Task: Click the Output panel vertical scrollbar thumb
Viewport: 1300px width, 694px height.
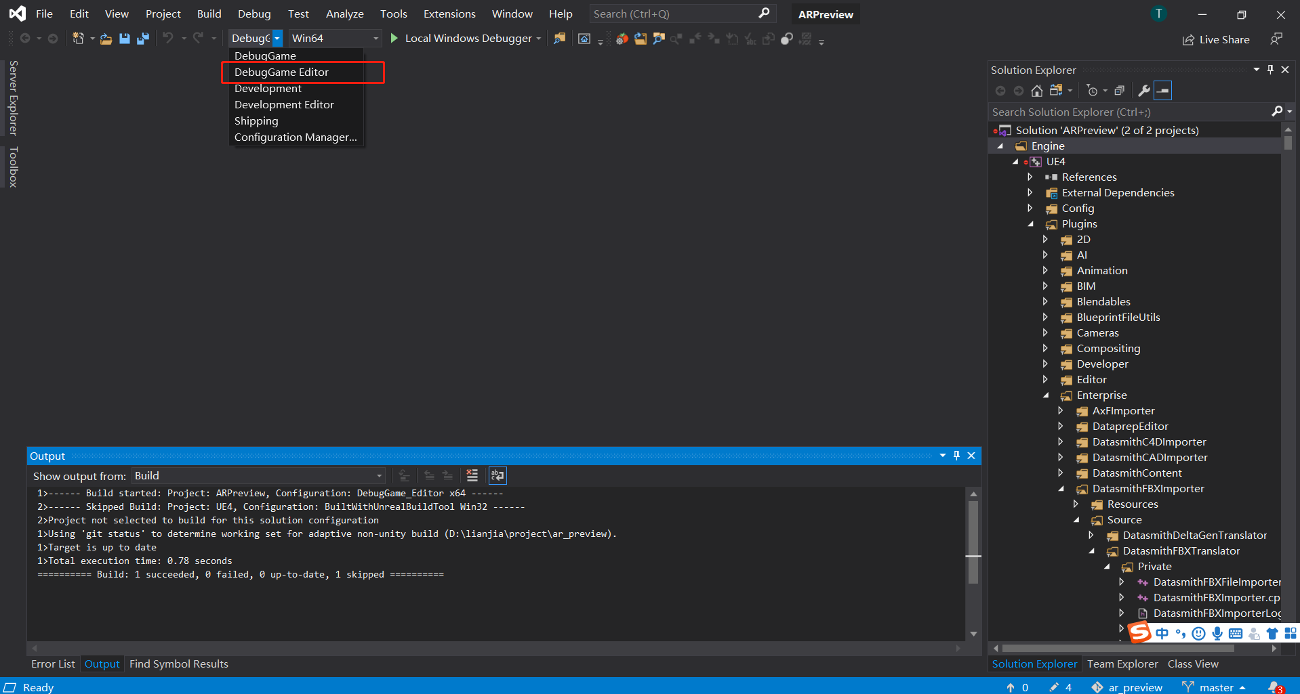Action: [973, 542]
